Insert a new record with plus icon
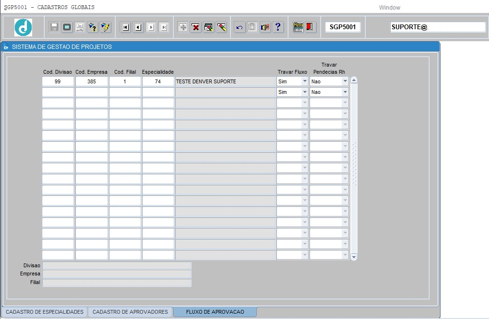489x319 pixels. pos(183,27)
